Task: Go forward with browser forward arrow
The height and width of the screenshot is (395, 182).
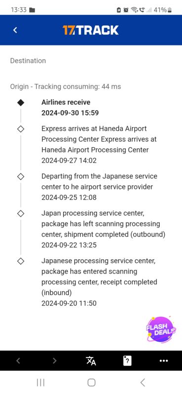Action: (x=54, y=361)
